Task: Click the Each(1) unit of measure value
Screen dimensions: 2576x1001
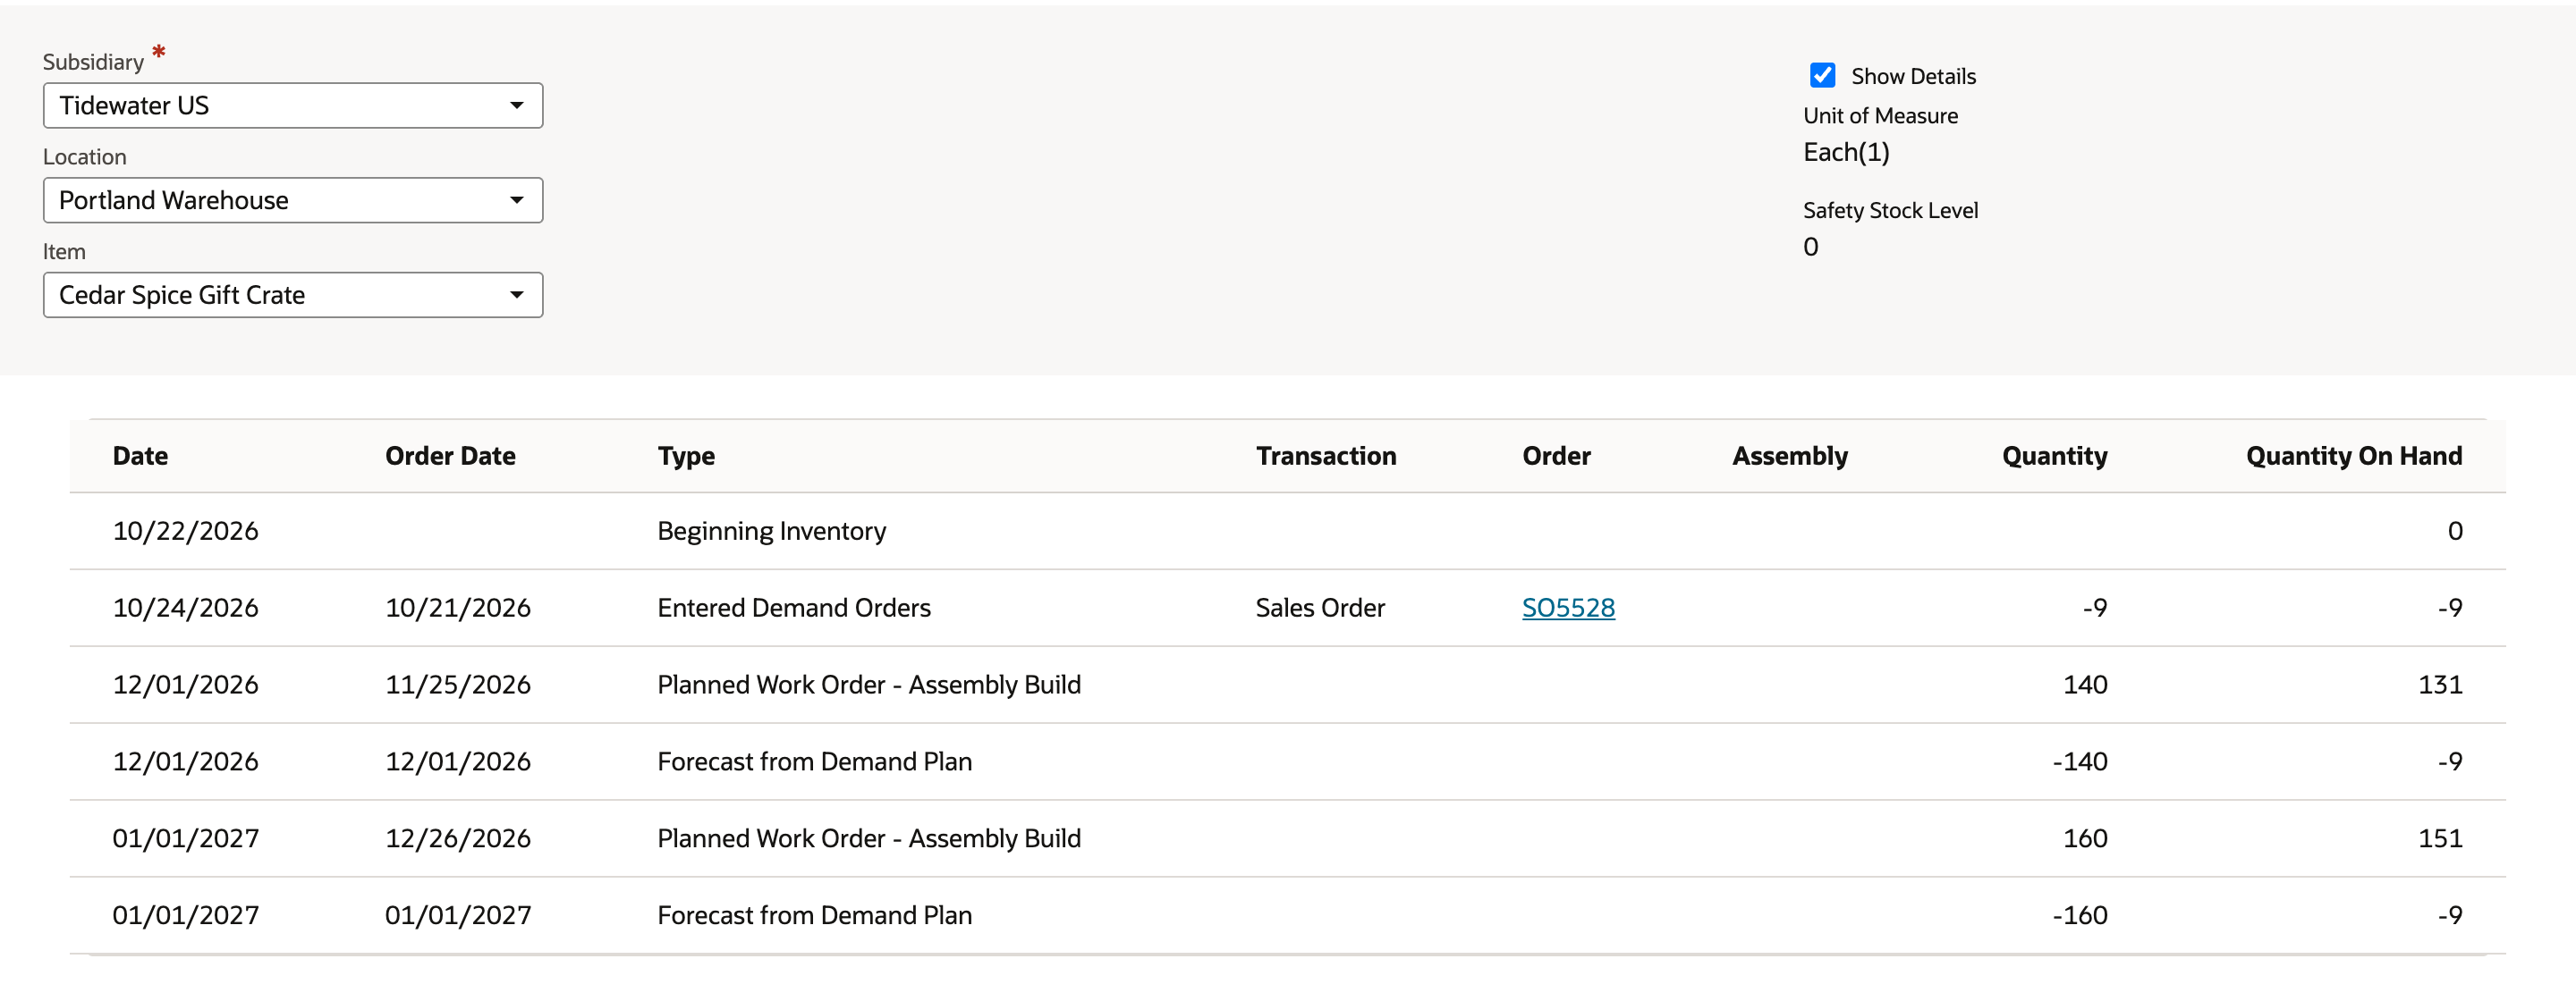Action: tap(1846, 152)
